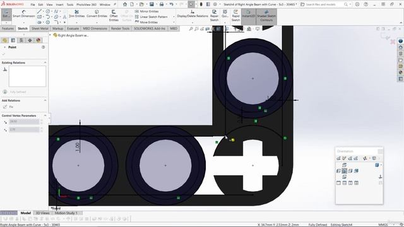The width and height of the screenshot is (404, 227).
Task: Toggle the Rapid Sketch tool
Action: (235, 16)
